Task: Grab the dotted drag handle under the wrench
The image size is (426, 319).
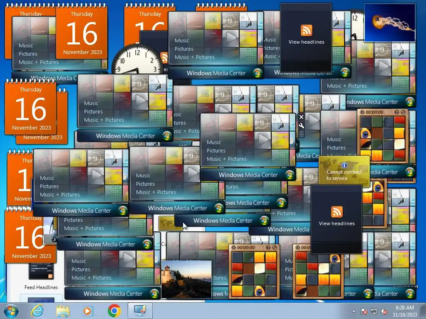Action: point(301,134)
